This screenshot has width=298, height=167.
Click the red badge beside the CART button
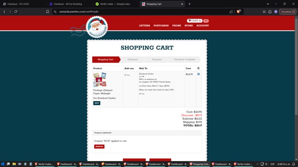pos(206,20)
